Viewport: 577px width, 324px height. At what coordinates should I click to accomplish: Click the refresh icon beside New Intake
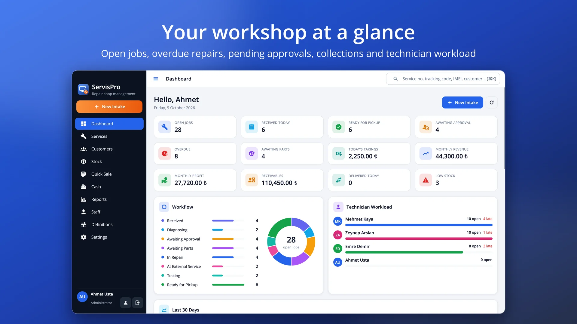coord(492,103)
